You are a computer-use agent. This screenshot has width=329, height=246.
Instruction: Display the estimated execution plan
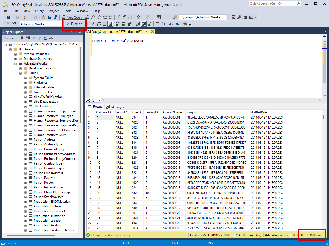coord(98,24)
